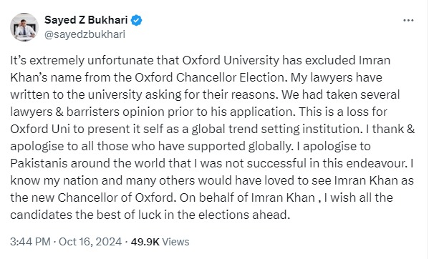Viewport: 429px width, 259px height.
Task: View the 49.9K Views count
Action: click(x=160, y=242)
